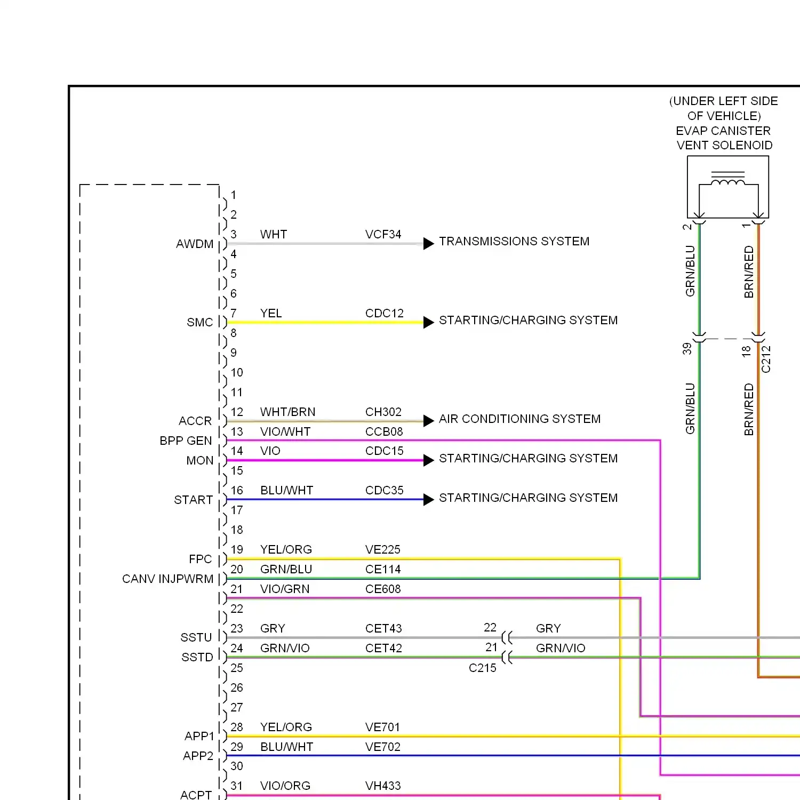
Task: Click the WHT wire color label
Action: pyautogui.click(x=274, y=235)
